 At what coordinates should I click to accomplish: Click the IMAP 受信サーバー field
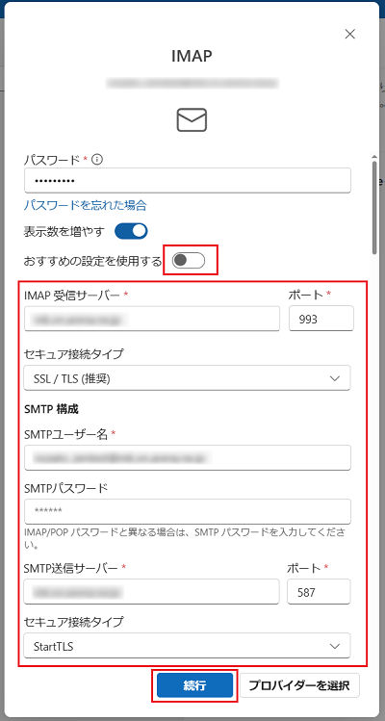(152, 319)
